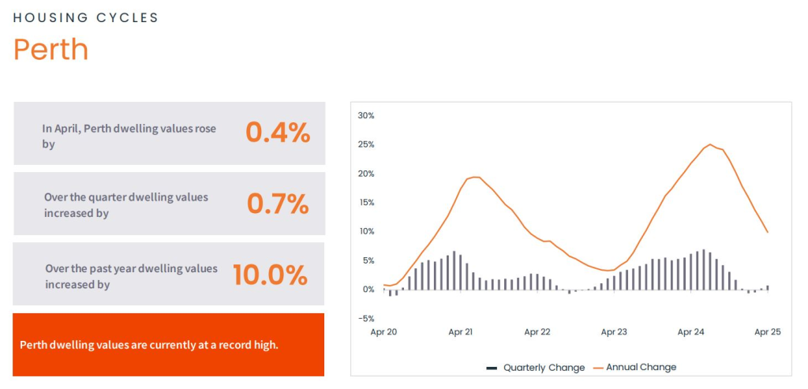Click the Housing Cycles heading
808x389 pixels.
click(x=86, y=17)
